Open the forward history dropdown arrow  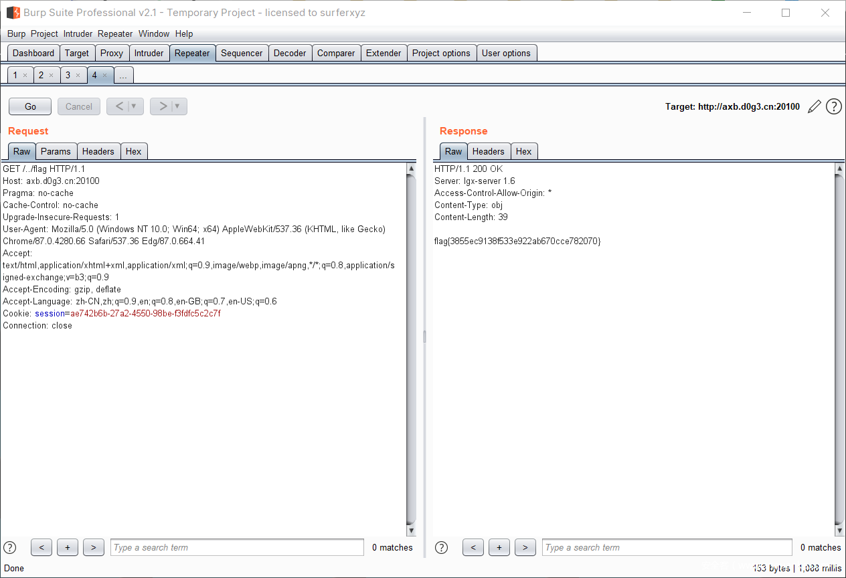tap(178, 106)
